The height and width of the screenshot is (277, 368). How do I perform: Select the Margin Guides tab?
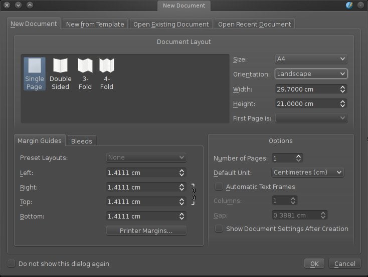[40, 140]
